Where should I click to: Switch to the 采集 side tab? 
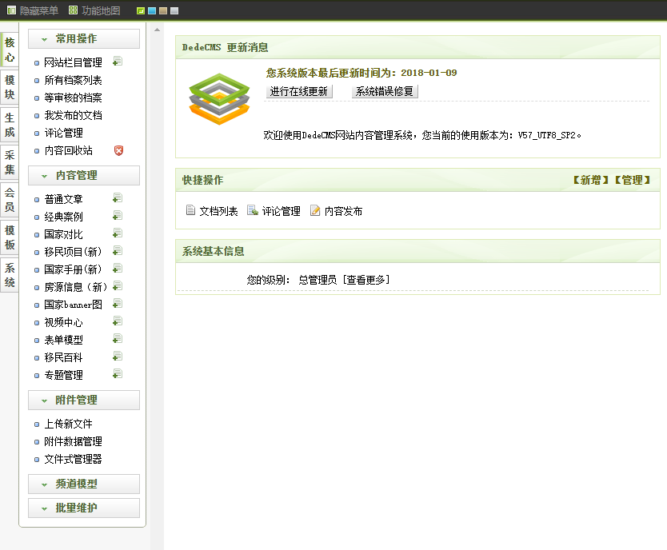10,162
